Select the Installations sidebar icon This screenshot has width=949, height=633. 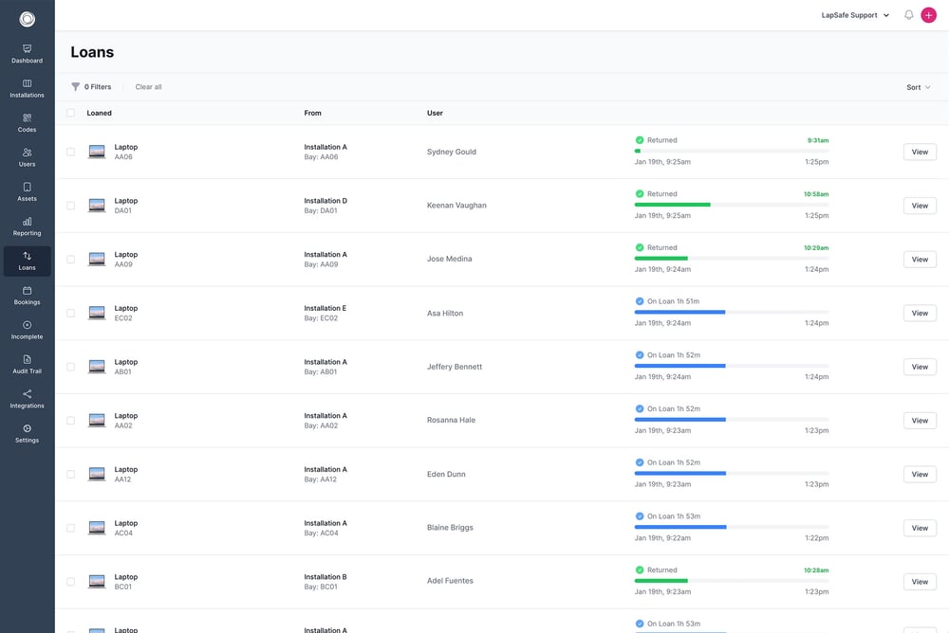(27, 88)
